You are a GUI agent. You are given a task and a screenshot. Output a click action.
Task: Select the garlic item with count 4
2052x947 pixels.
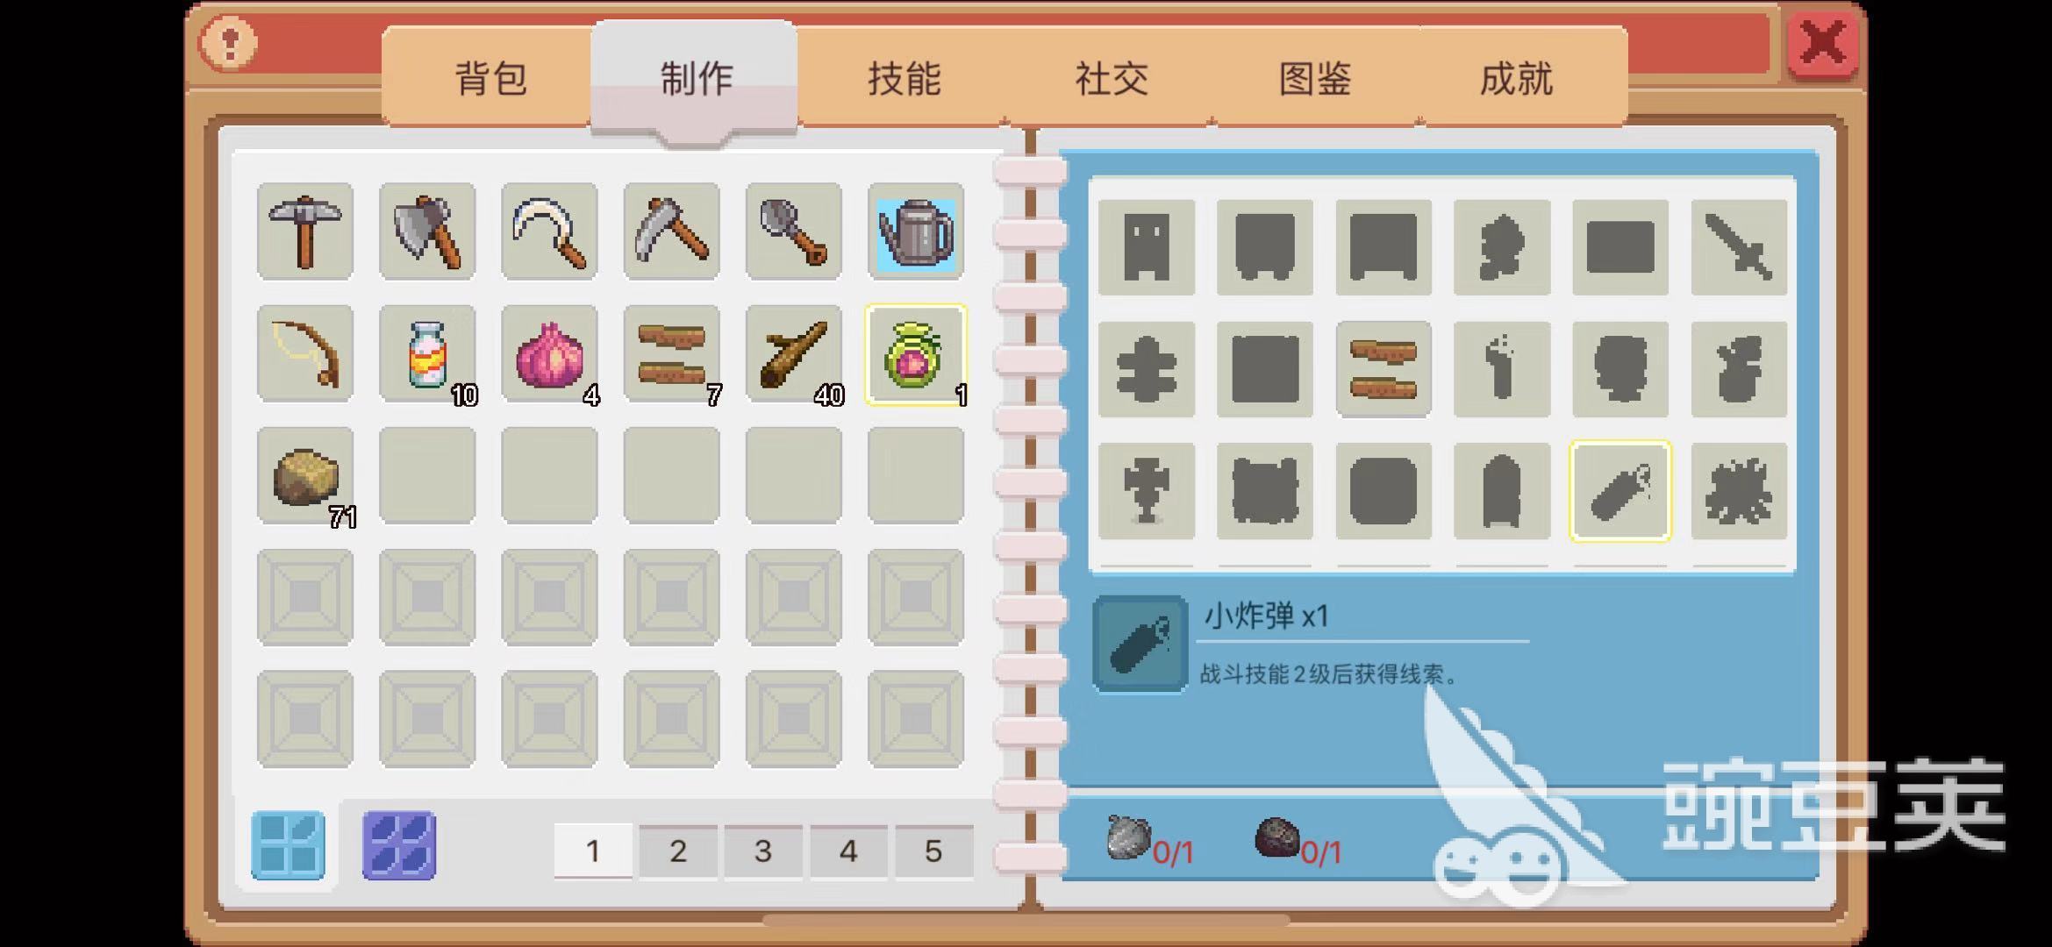point(549,353)
